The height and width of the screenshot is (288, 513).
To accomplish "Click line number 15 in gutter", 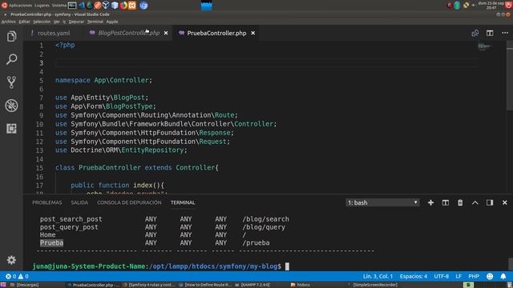I will pos(39,168).
